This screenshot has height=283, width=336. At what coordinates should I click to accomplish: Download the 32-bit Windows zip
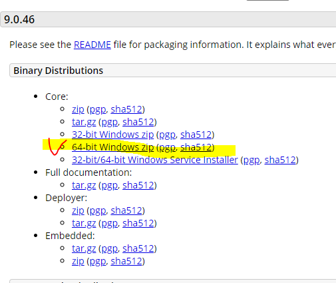pyautogui.click(x=113, y=135)
